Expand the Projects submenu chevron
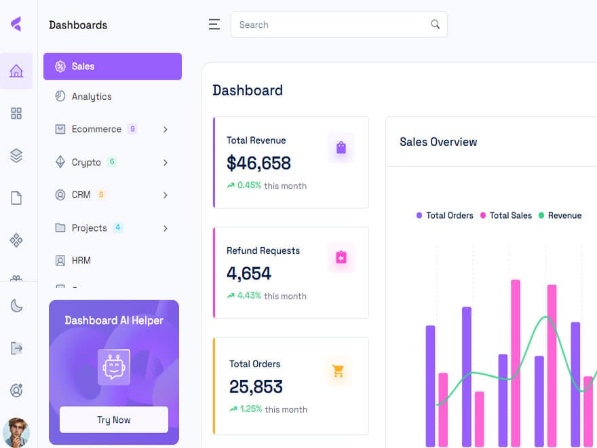Viewport: 597px width, 448px height. click(166, 229)
